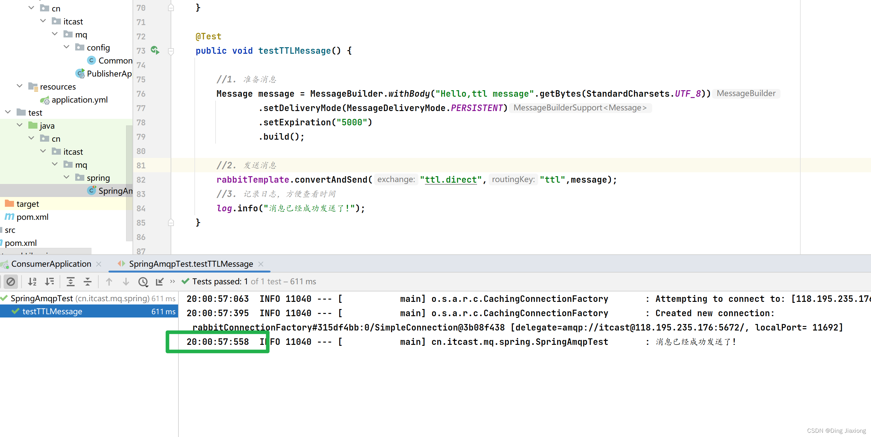871x437 pixels.
Task: Click line number 81 in gutter
Action: (141, 165)
